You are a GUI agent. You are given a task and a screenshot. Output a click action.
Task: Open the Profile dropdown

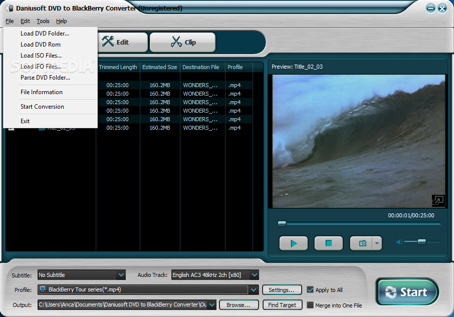(148, 290)
